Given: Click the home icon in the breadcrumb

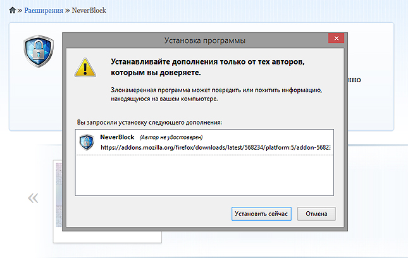Looking at the screenshot, I should point(12,11).
